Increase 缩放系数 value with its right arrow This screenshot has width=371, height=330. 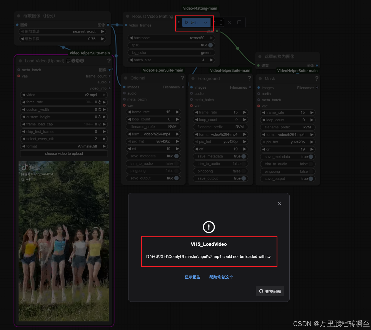(x=103, y=39)
